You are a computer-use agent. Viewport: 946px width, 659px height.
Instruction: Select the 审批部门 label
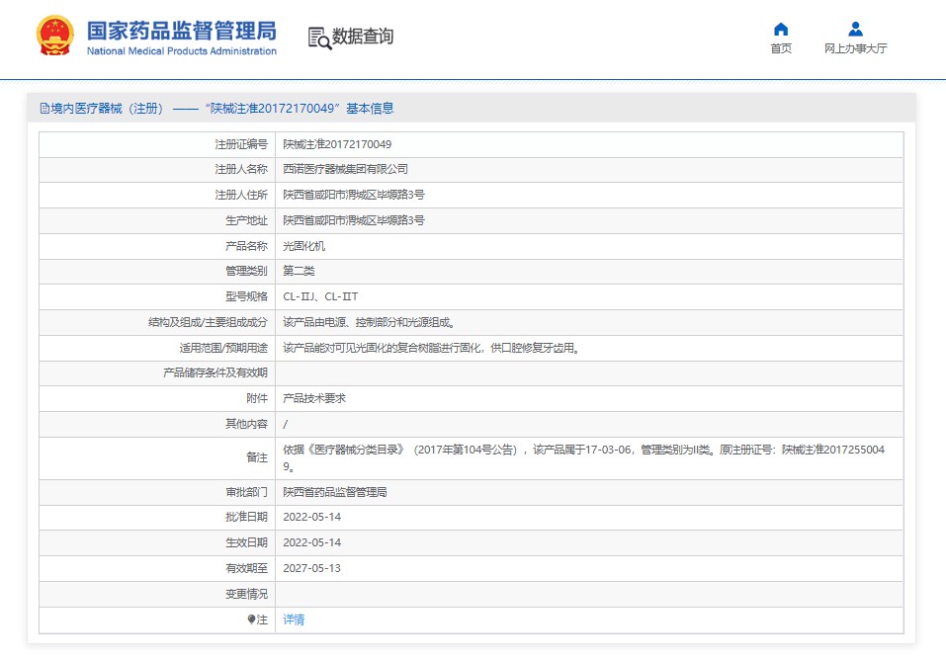(246, 492)
